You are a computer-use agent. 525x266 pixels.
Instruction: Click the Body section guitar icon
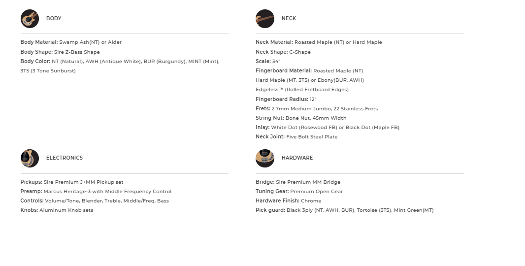30,19
